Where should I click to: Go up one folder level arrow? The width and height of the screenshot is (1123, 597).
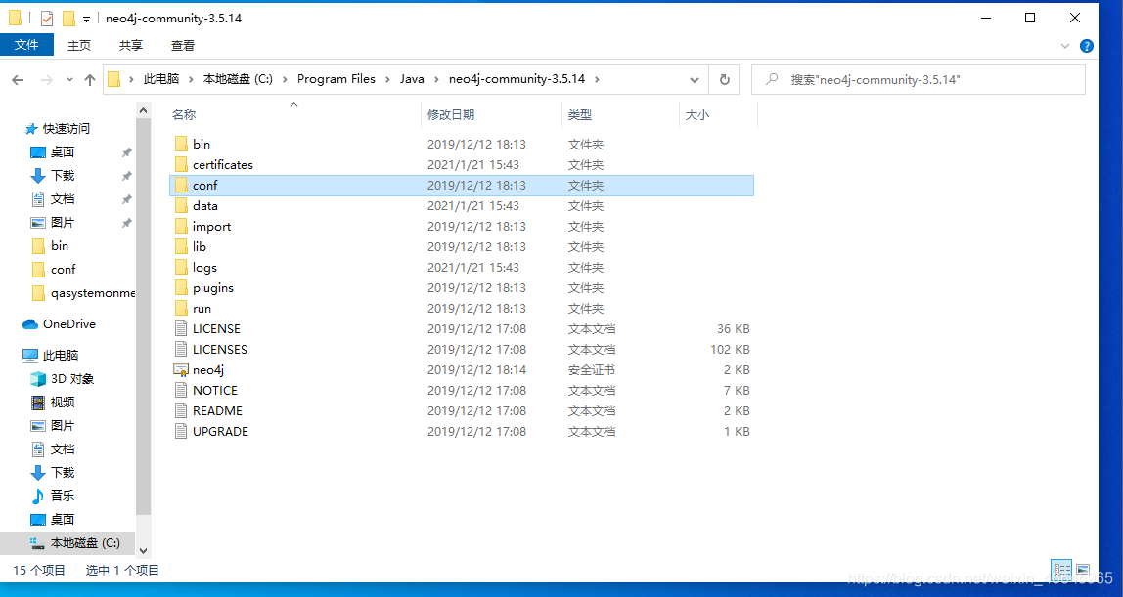[x=90, y=79]
